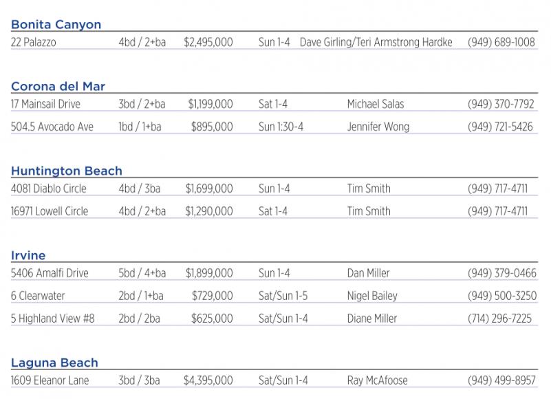Click Nigel Bailey's phone (949) 500-3250
551x399 pixels.
501,296
